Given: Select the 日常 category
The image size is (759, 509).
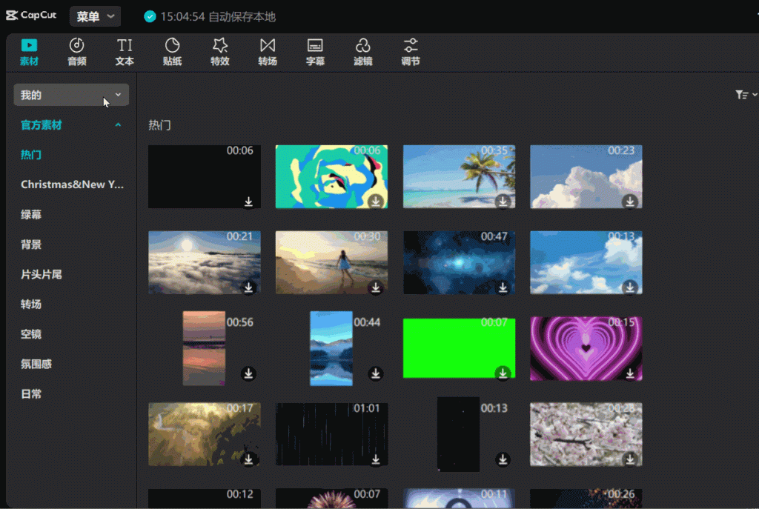Looking at the screenshot, I should click(31, 394).
